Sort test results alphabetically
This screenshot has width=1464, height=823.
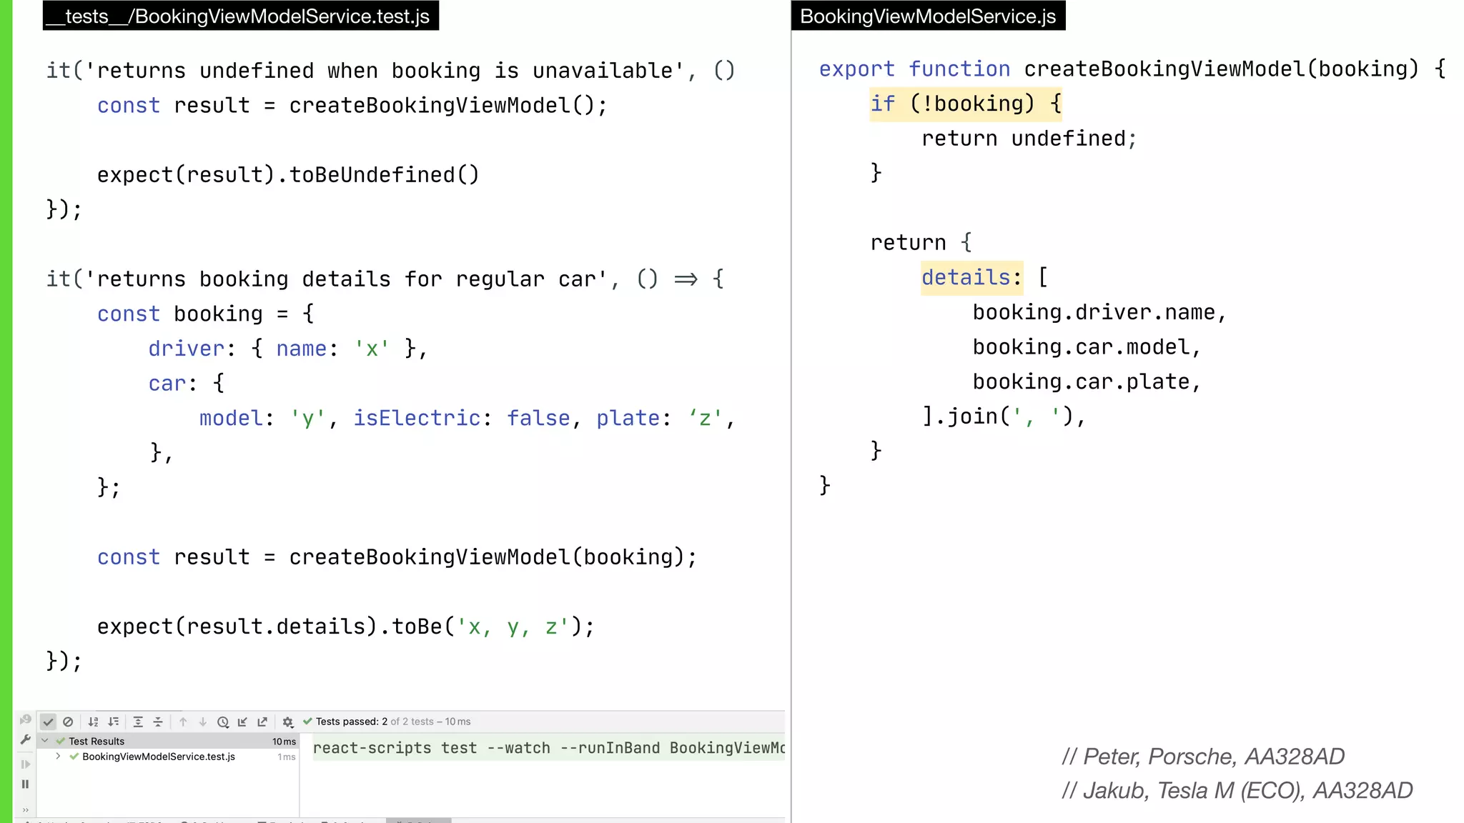93,722
